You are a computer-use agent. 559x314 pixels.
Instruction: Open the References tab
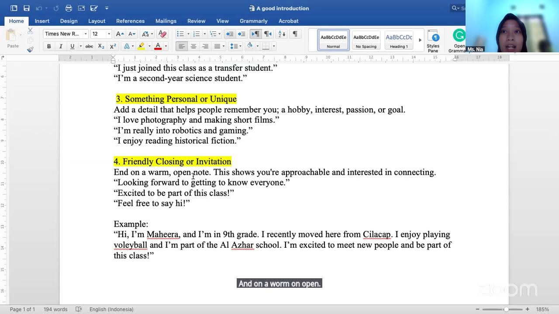pos(130,21)
